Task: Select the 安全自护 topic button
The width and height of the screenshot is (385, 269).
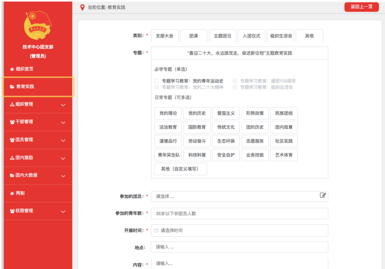Action: point(226,155)
